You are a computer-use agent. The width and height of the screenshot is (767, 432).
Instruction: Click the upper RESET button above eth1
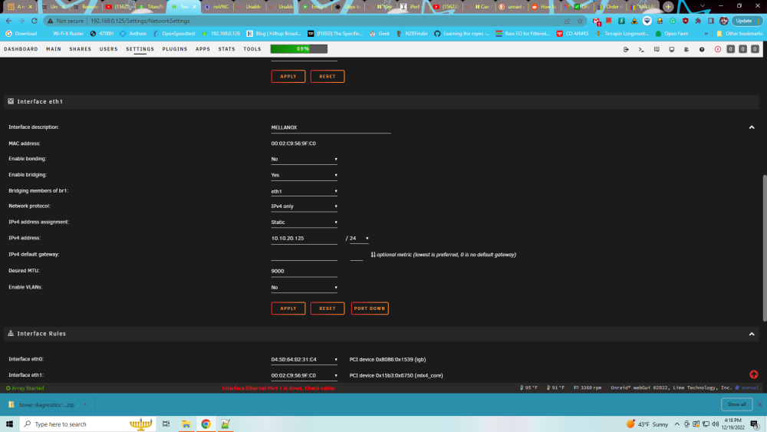pos(328,76)
